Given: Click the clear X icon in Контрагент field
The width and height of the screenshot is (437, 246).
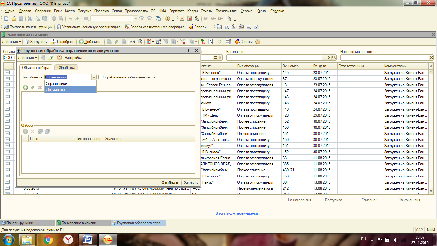Looking at the screenshot, I should click(329, 57).
